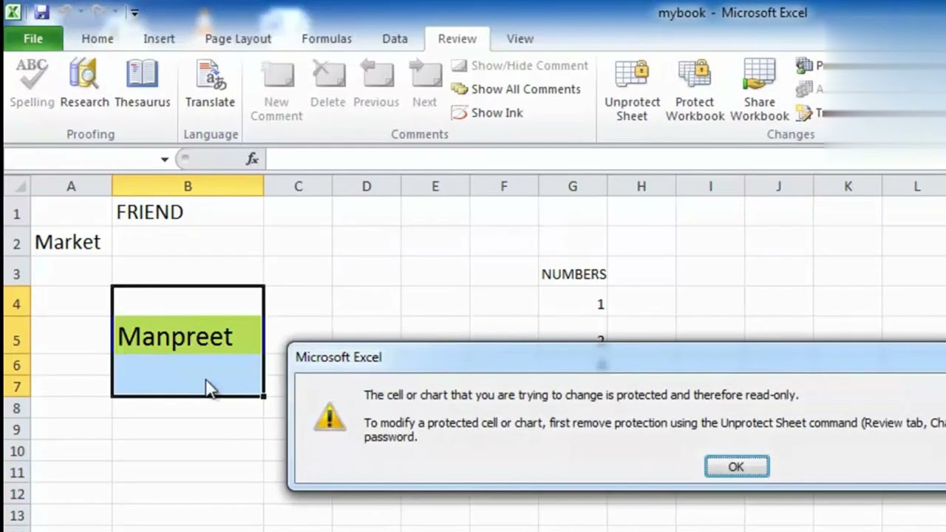Select column B header

(x=188, y=187)
